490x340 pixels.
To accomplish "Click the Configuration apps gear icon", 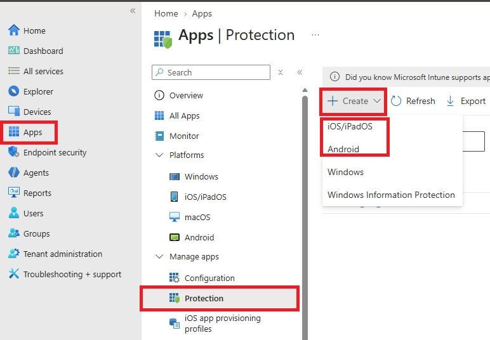I will click(x=175, y=278).
